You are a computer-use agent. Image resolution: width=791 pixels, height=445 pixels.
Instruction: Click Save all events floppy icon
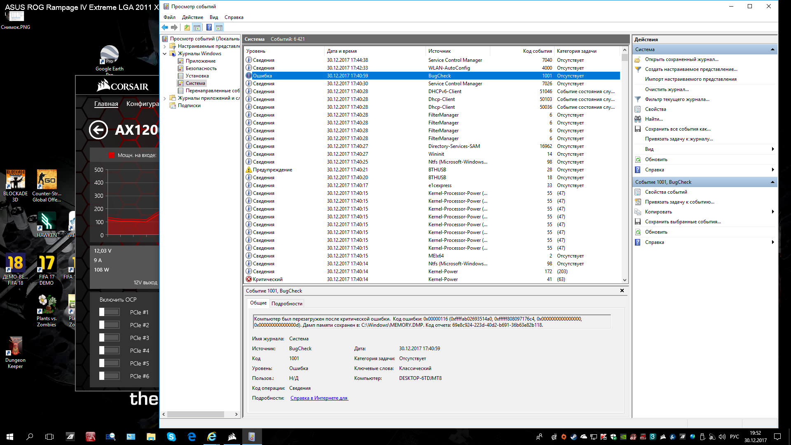pyautogui.click(x=638, y=129)
